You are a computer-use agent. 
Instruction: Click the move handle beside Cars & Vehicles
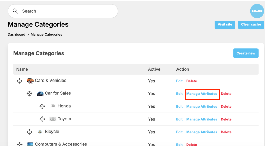(x=19, y=81)
